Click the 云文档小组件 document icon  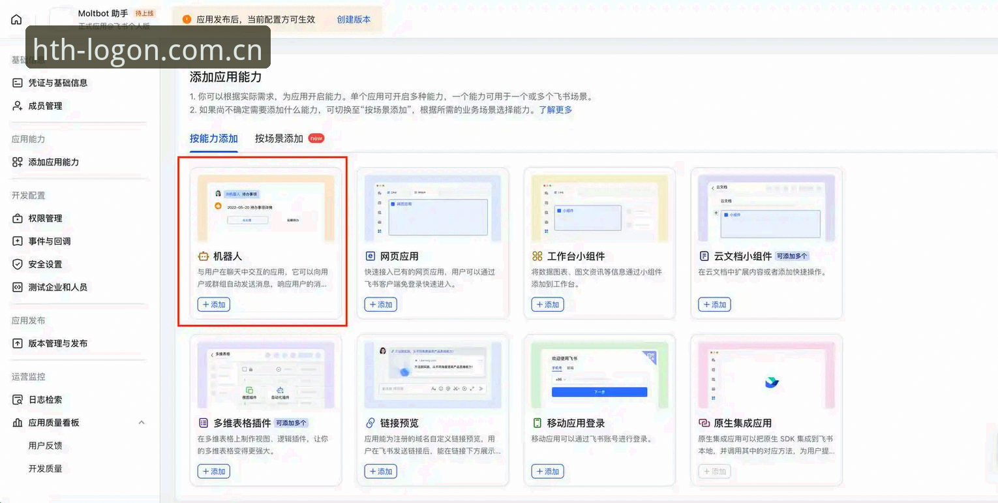(x=704, y=256)
